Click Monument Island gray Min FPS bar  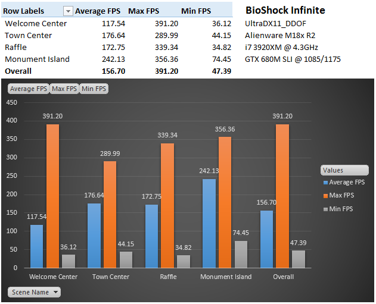[241, 254]
